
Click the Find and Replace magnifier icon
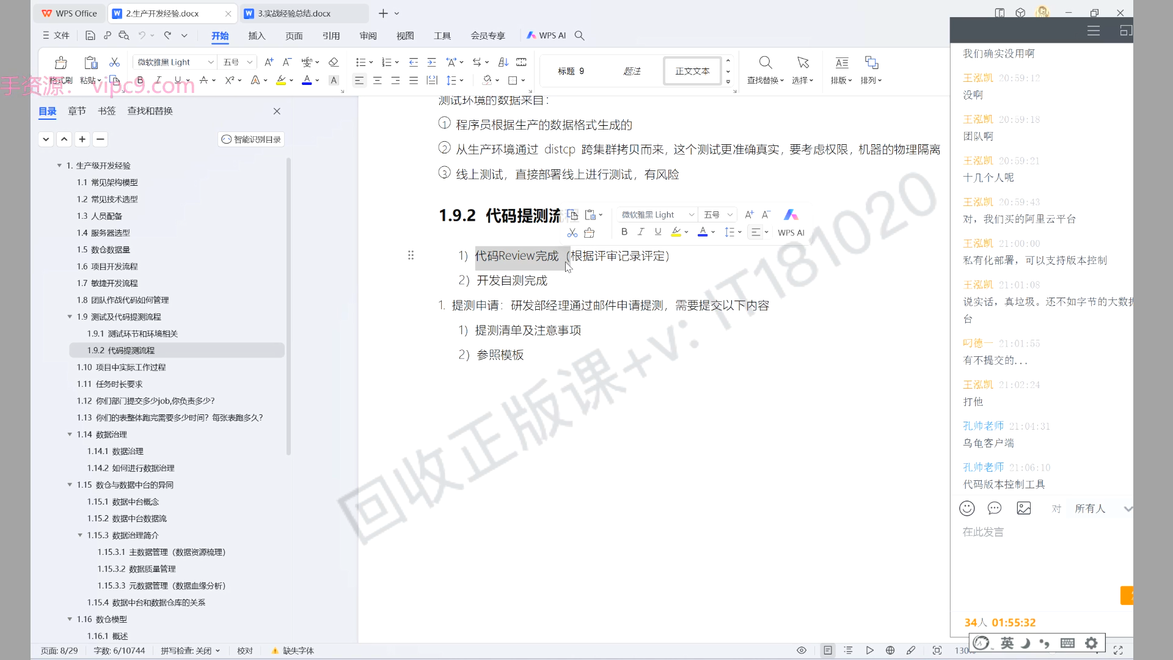(x=765, y=63)
